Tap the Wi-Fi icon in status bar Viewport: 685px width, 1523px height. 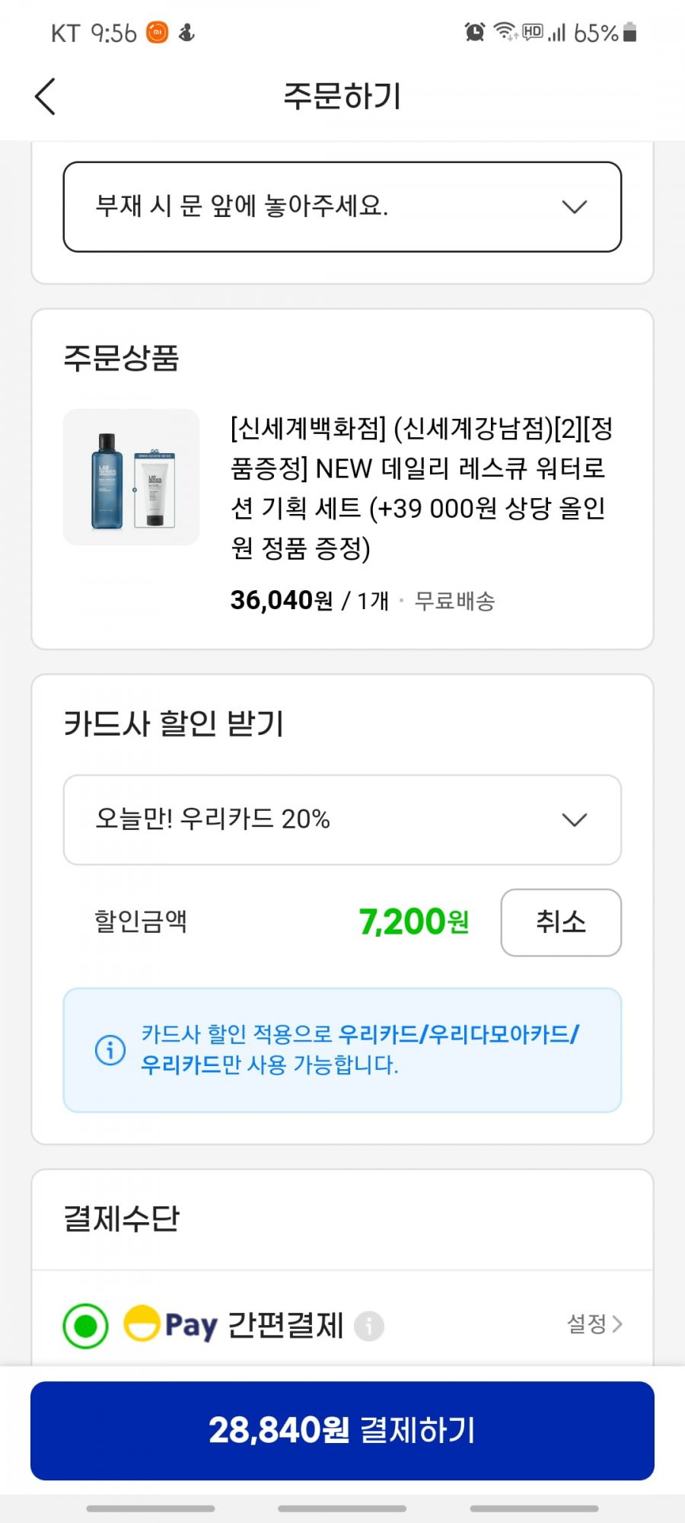[x=505, y=32]
